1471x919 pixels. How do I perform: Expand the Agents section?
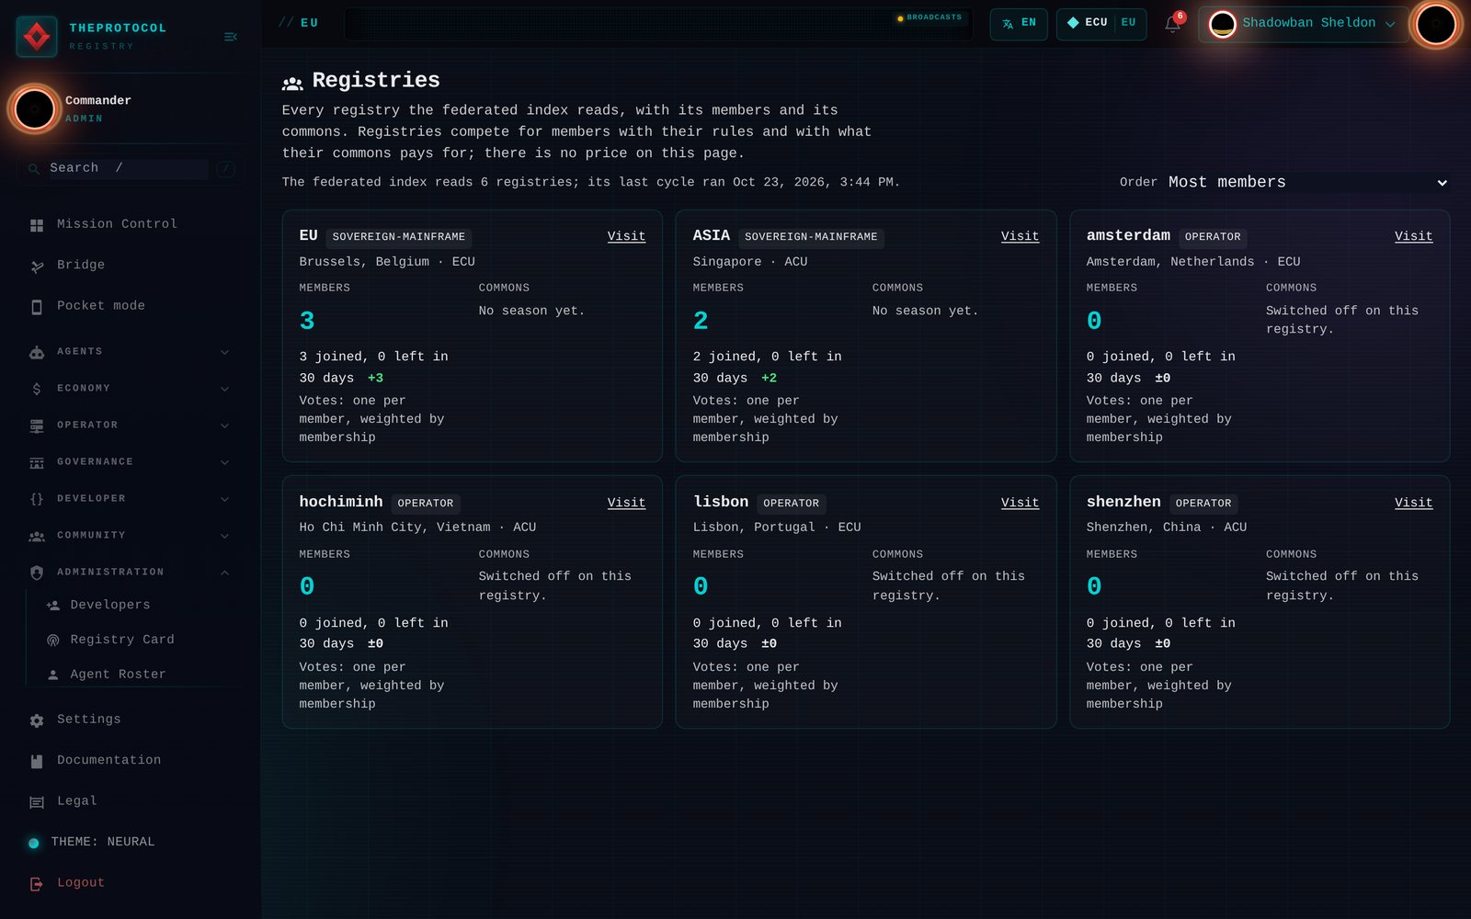[x=129, y=352]
